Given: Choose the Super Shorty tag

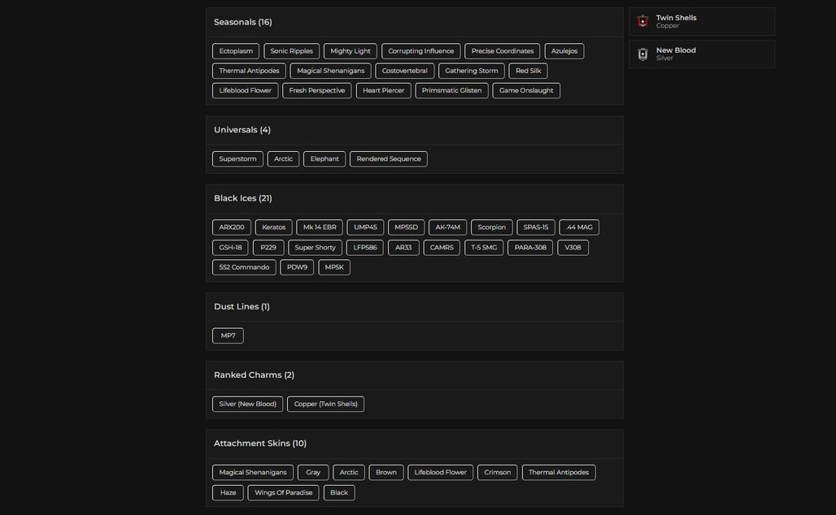Looking at the screenshot, I should pyautogui.click(x=315, y=248).
